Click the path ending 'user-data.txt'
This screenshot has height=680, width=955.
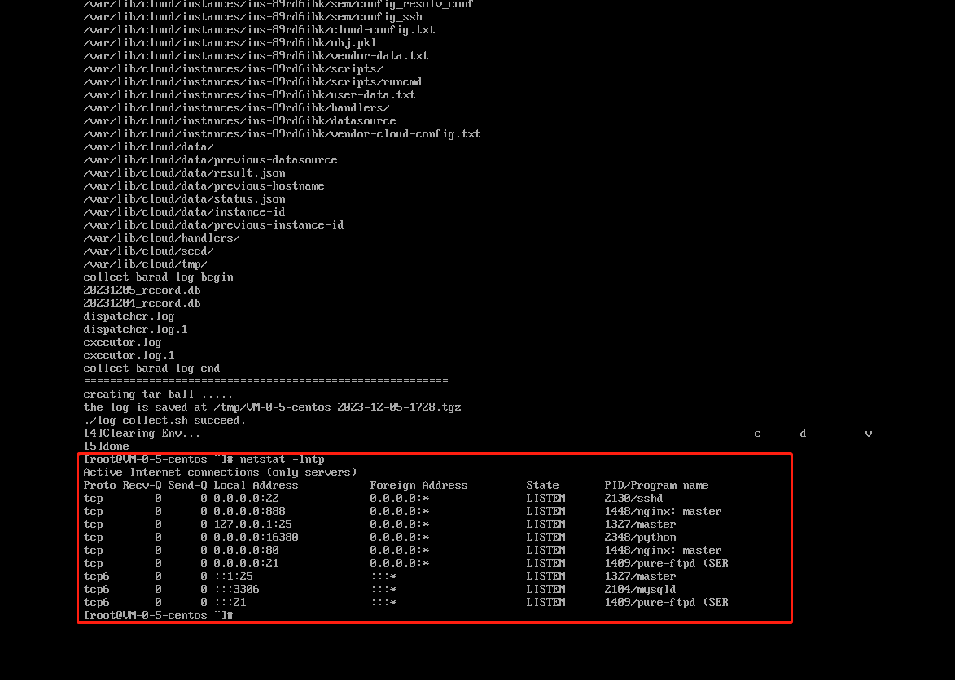tap(249, 95)
